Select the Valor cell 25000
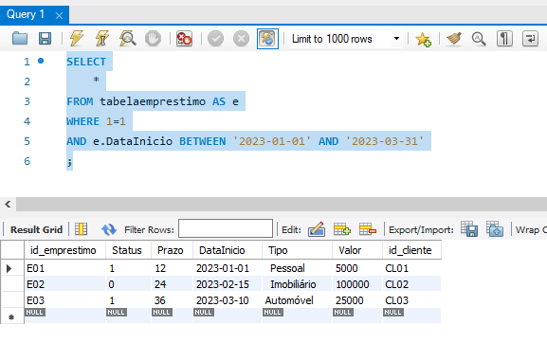Viewport: 547px width, 343px height. [x=357, y=300]
